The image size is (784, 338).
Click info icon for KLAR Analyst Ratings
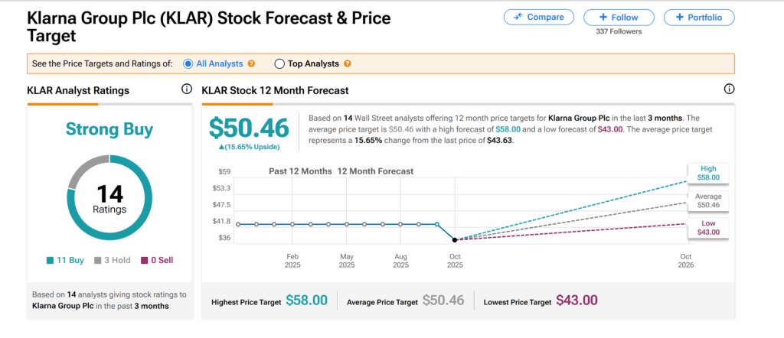click(x=187, y=89)
